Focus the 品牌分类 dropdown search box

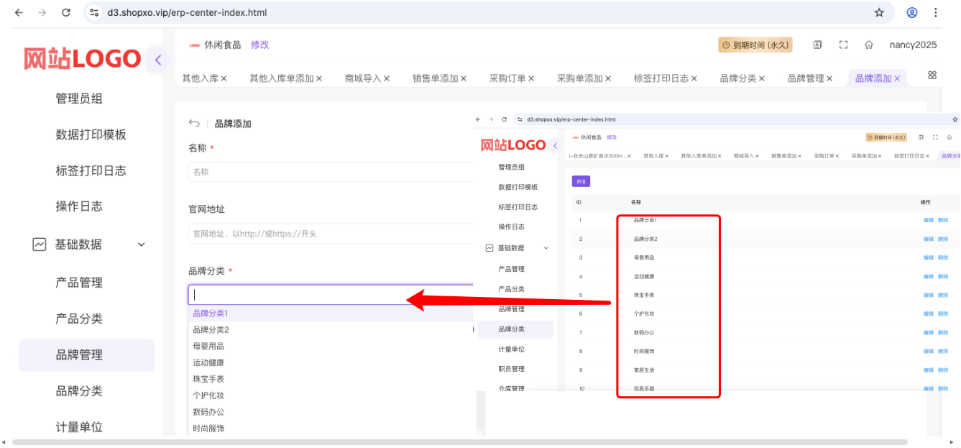click(x=331, y=295)
